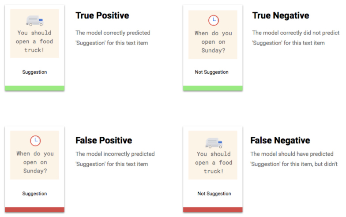Click 'When do you open on Sunday?' text in top-right card

coord(213,42)
